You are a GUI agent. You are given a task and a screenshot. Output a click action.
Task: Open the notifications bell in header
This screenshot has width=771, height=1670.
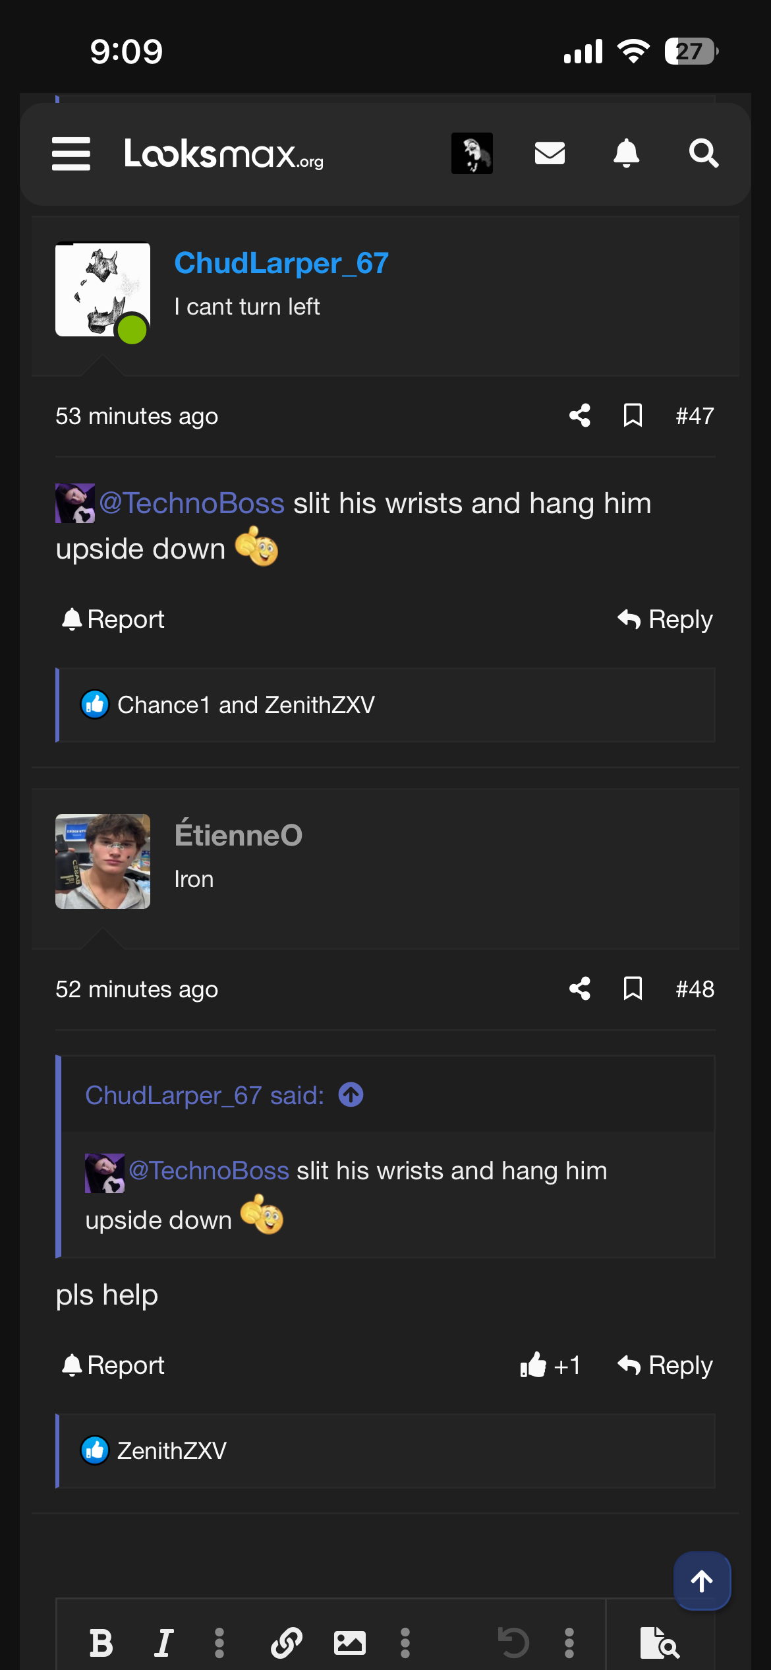pos(626,154)
